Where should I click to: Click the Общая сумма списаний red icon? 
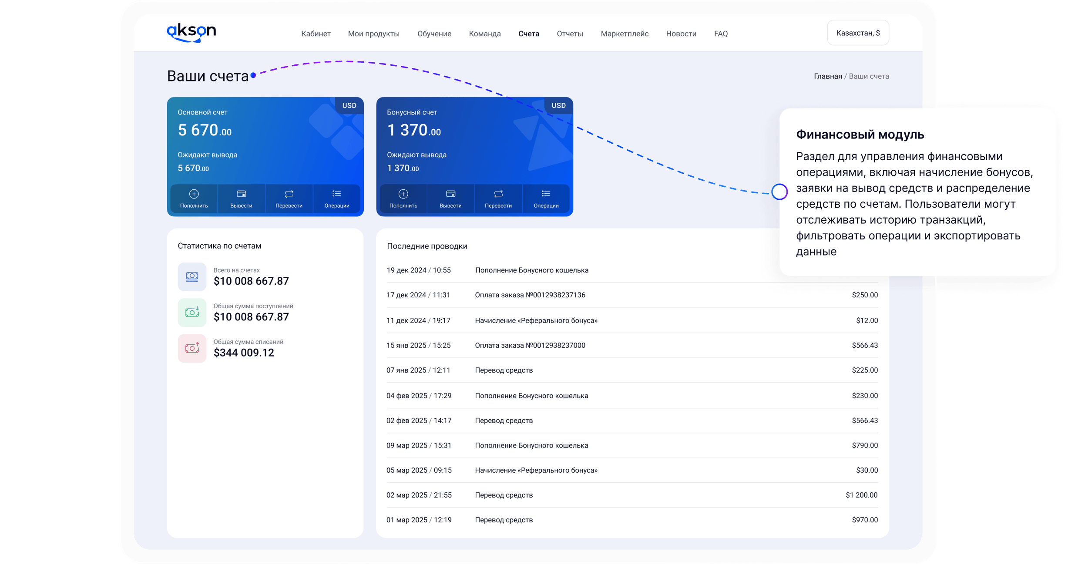(192, 348)
